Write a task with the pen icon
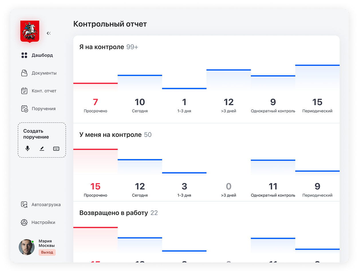Image resolution: width=359 pixels, height=274 pixels. tap(42, 148)
